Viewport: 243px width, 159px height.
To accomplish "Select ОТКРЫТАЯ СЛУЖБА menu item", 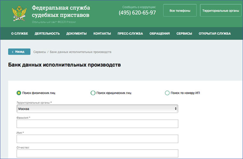I will (215, 33).
